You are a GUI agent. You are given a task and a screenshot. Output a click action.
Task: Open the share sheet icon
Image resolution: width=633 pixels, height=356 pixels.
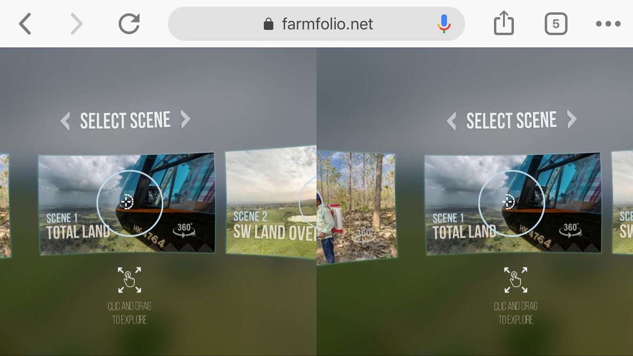pyautogui.click(x=504, y=23)
